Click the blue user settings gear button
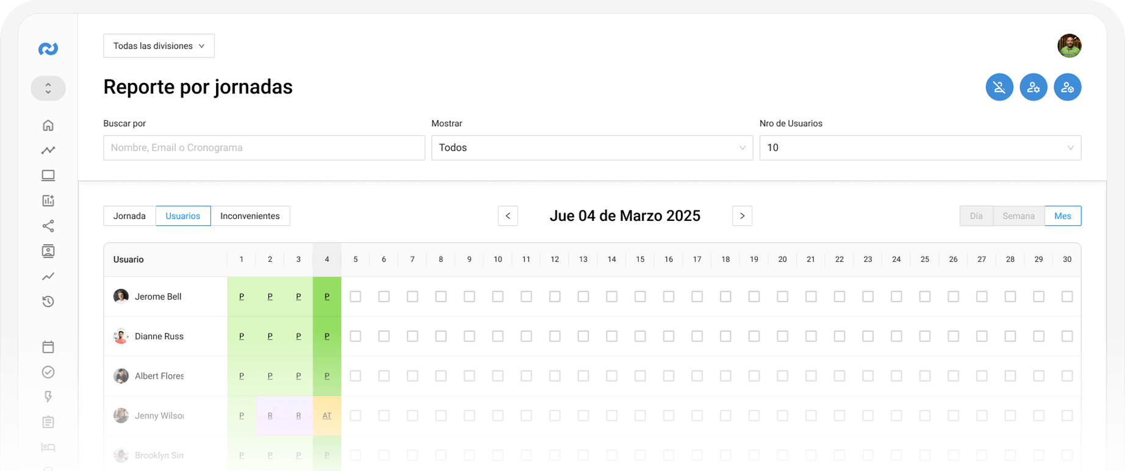Image resolution: width=1125 pixels, height=471 pixels. tap(1033, 87)
